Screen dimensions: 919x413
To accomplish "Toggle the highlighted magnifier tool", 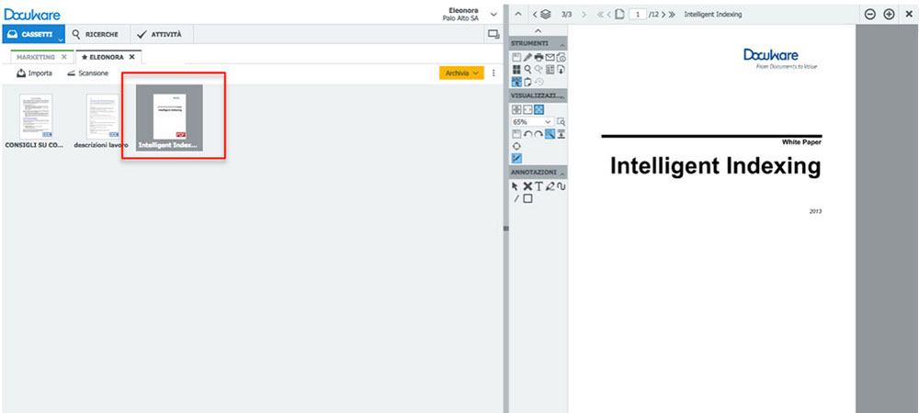I will (550, 134).
